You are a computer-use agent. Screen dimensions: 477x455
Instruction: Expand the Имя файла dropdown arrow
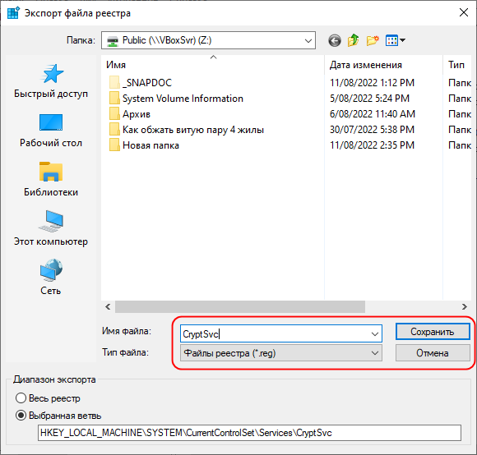375,334
